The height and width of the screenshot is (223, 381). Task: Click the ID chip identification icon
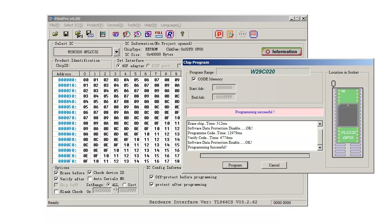[116, 34]
